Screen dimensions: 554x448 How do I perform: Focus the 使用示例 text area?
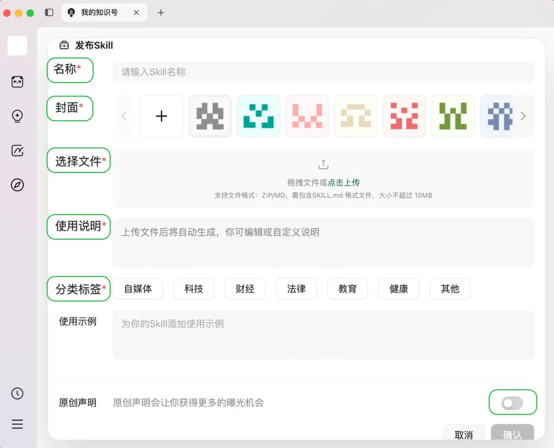click(x=323, y=335)
